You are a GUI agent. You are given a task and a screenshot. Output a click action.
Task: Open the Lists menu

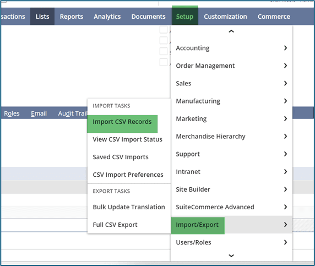coord(42,17)
